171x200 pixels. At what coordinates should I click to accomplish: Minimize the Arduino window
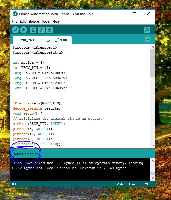pos(121,14)
